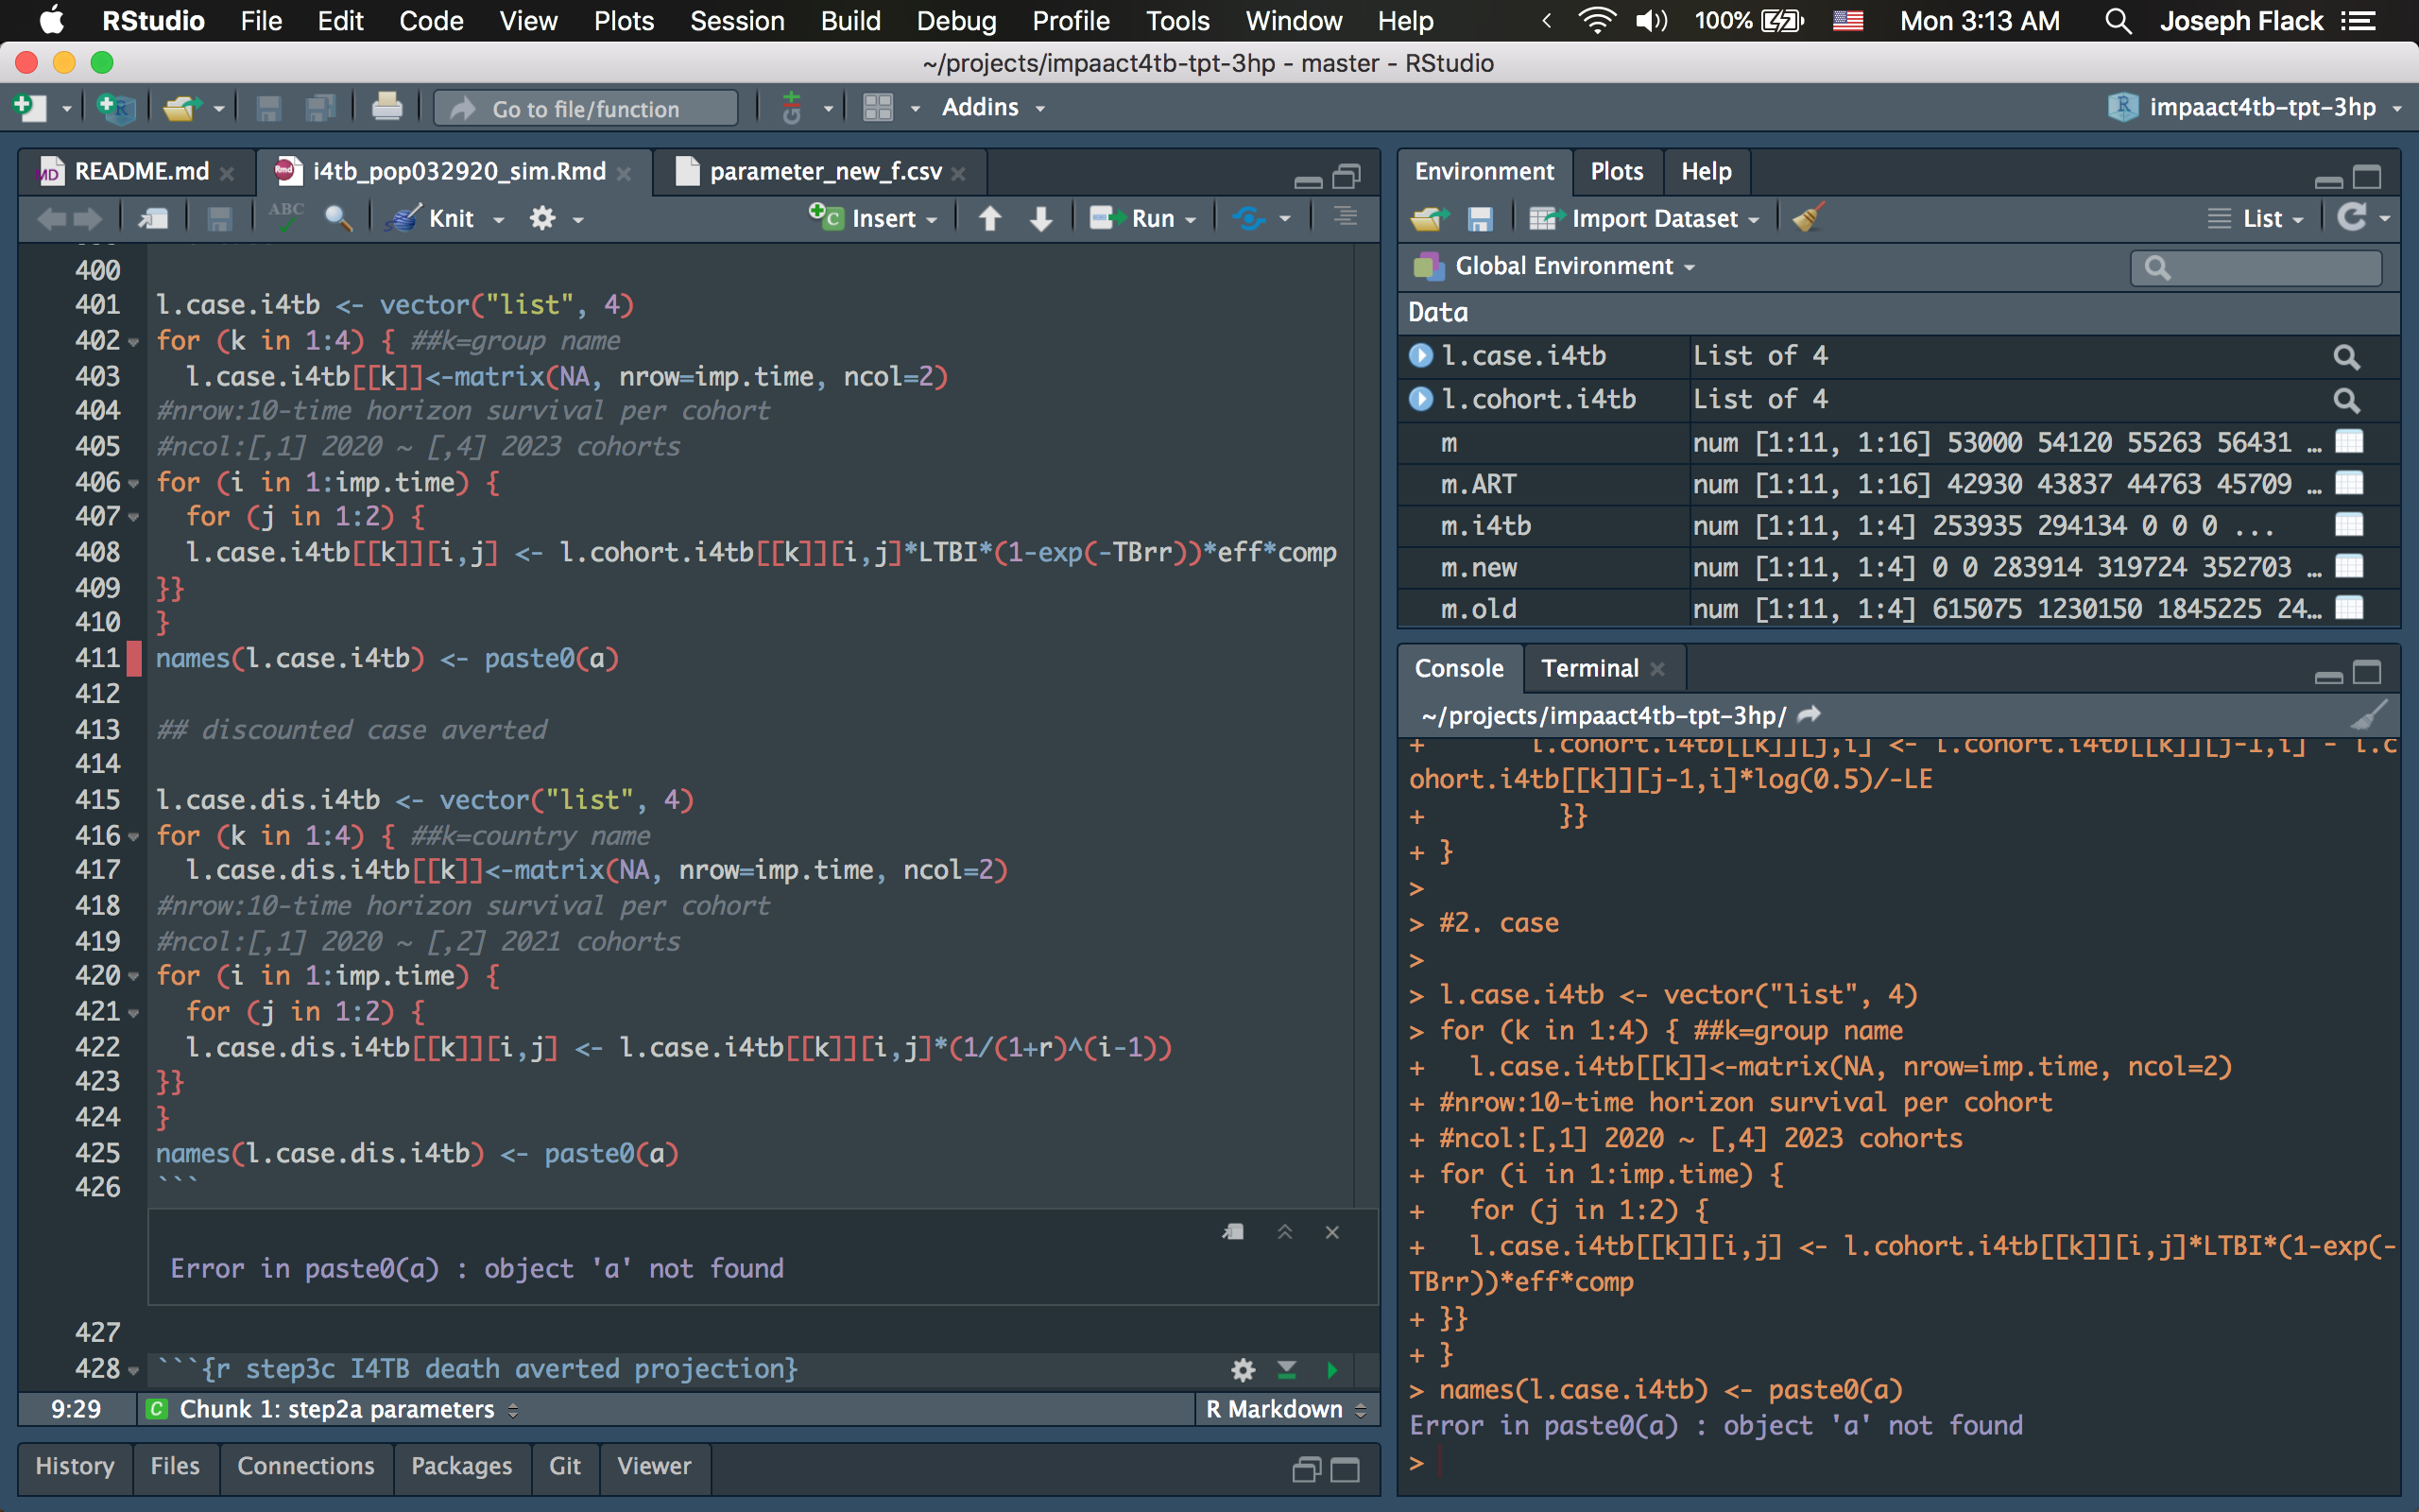Click the Environment search field
Image resolution: width=2419 pixels, height=1512 pixels.
(x=2256, y=267)
